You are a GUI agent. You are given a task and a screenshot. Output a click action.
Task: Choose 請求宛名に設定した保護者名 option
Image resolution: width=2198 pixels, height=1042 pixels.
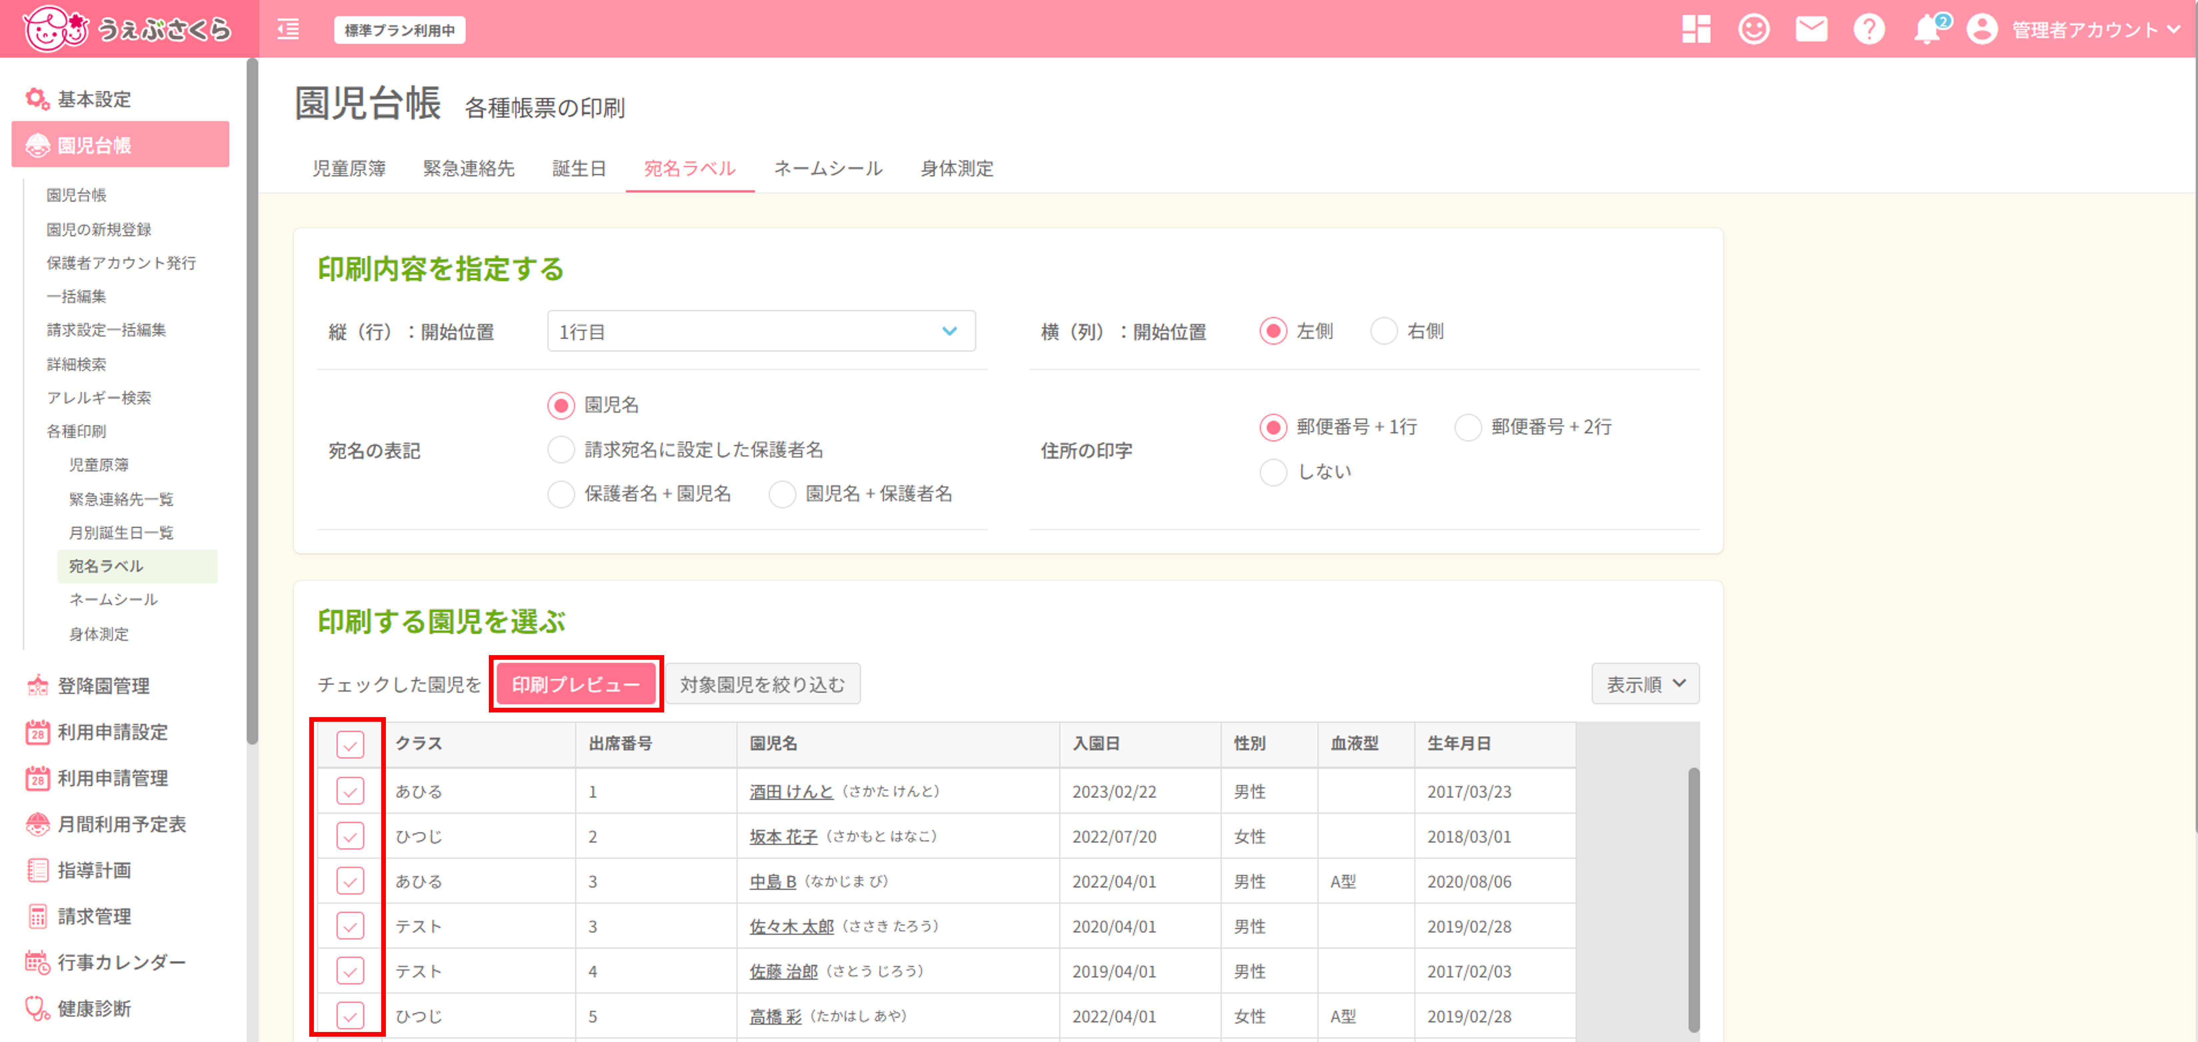coord(560,450)
